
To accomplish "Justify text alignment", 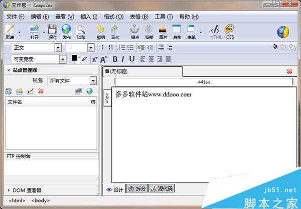I will click(x=168, y=59).
